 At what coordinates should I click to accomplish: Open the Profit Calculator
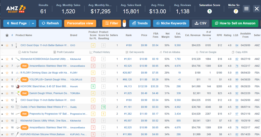tap(64, 52)
